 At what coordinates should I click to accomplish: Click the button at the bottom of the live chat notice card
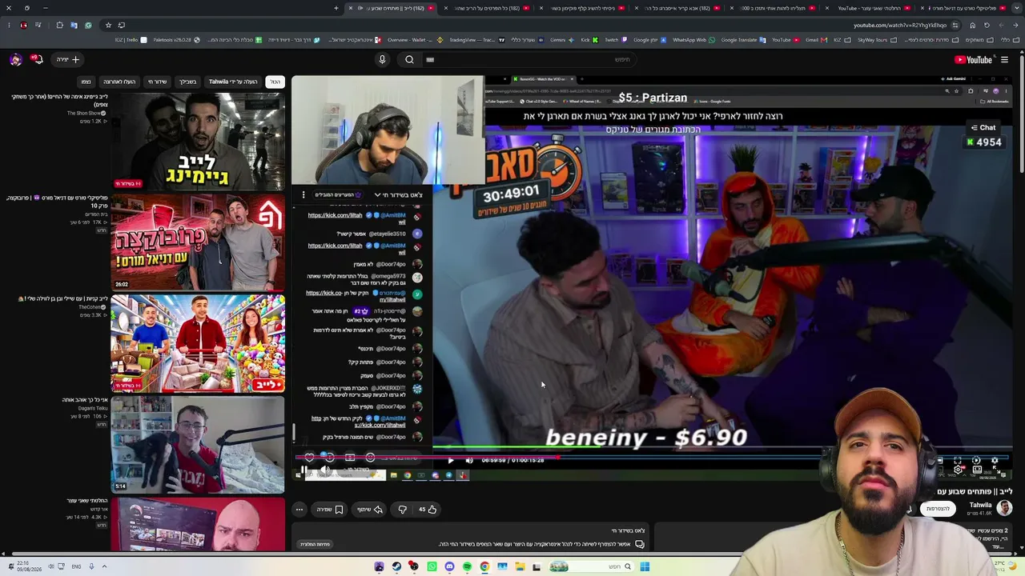316,544
